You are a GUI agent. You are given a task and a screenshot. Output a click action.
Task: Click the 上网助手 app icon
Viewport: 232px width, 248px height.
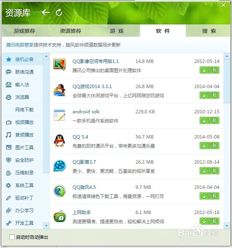click(x=60, y=216)
